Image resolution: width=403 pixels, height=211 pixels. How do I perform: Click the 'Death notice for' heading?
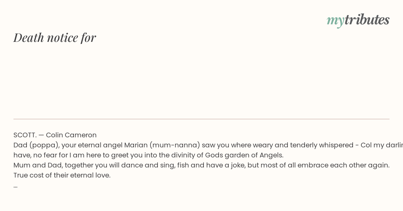55,38
